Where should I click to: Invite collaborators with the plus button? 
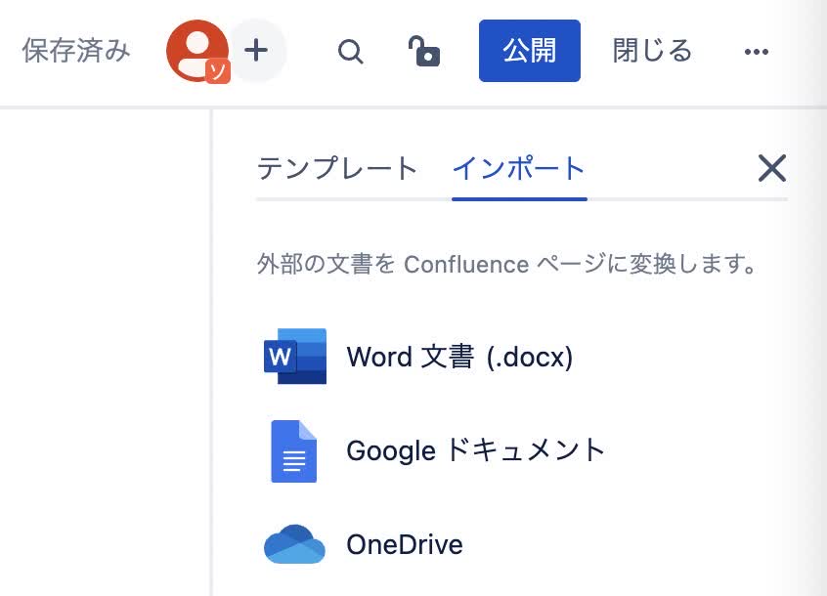(x=257, y=51)
